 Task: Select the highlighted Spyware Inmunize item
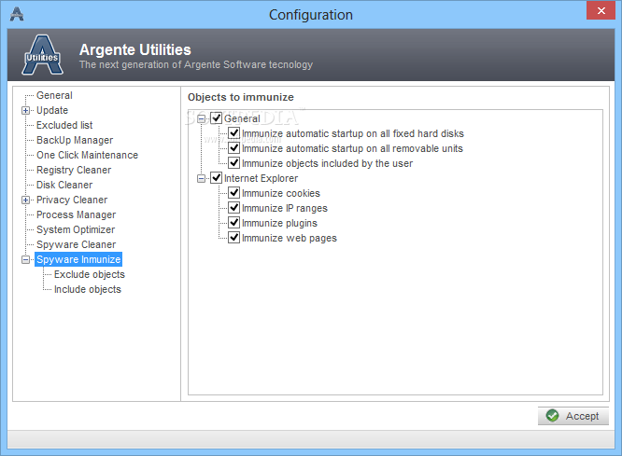coord(78,259)
